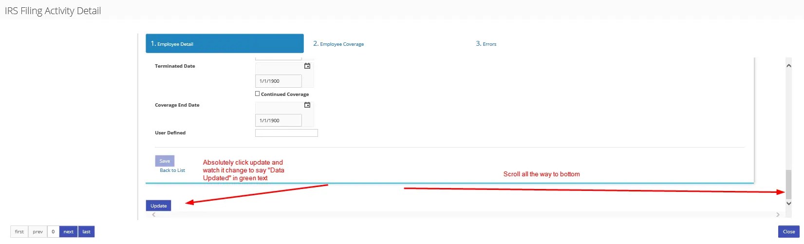This screenshot has height=244, width=804.
Task: Tick the Continued Coverage checkbox
Action: (x=258, y=94)
